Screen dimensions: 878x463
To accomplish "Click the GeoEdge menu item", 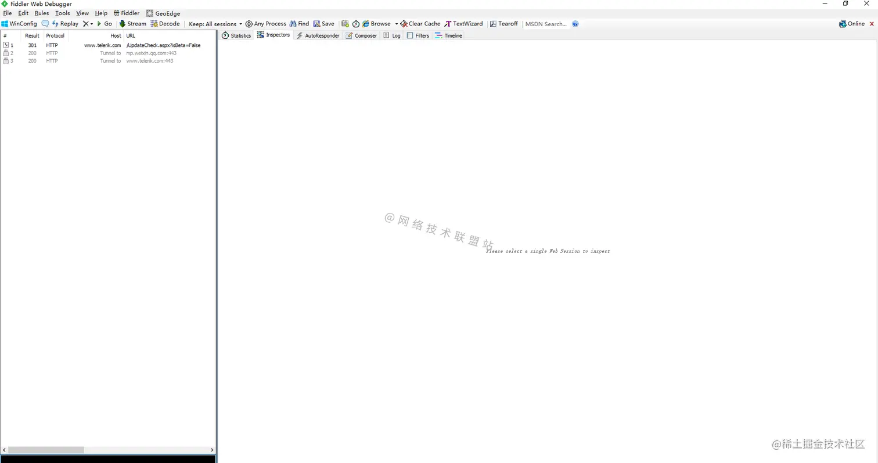I will coord(163,13).
